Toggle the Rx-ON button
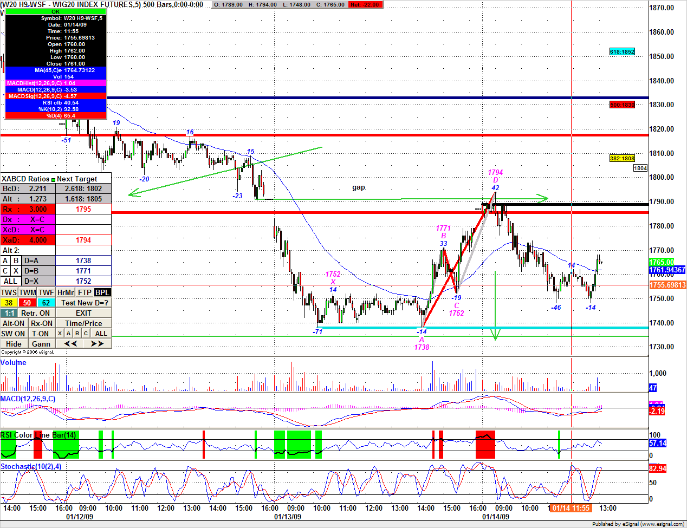This screenshot has height=528, width=687. (x=42, y=323)
